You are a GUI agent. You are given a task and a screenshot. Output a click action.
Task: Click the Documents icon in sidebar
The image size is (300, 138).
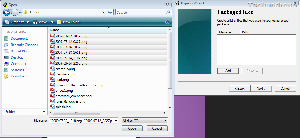coord(6,39)
